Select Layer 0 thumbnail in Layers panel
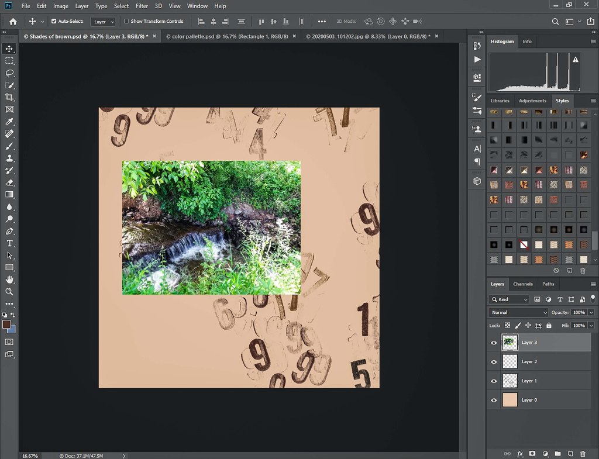Image resolution: width=599 pixels, height=459 pixels. click(510, 400)
